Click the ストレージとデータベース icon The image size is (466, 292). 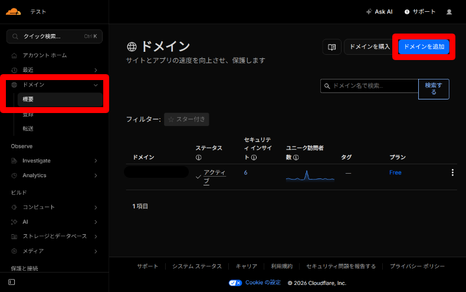(14, 237)
